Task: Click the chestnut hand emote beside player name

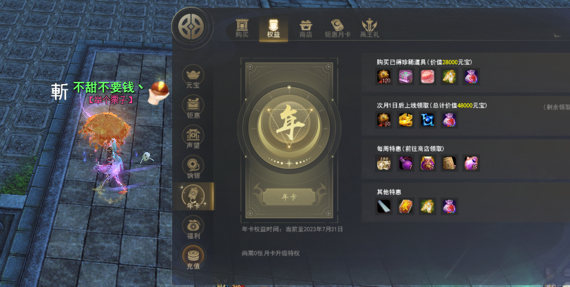Action: [159, 92]
